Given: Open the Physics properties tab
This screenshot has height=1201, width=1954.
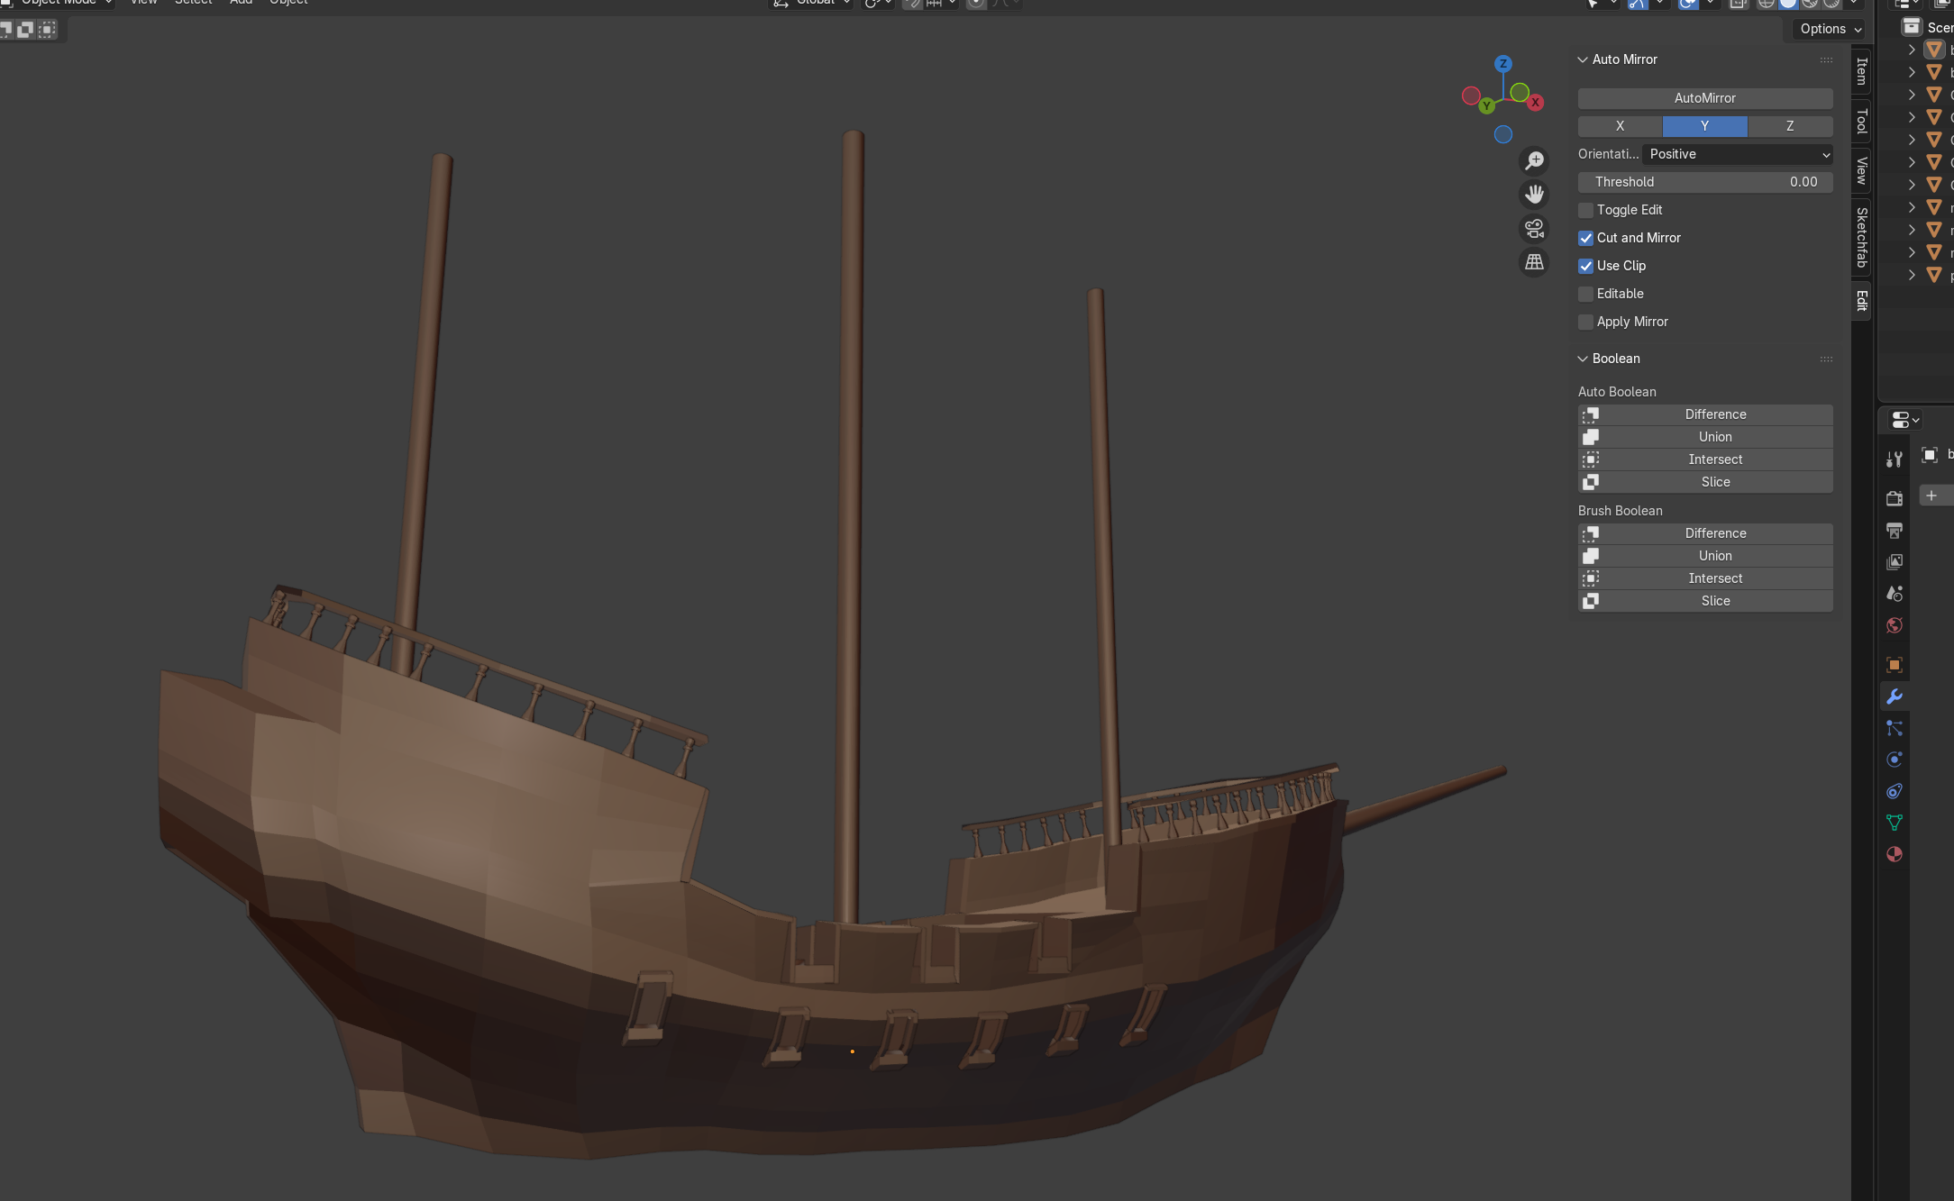Looking at the screenshot, I should click(x=1894, y=760).
